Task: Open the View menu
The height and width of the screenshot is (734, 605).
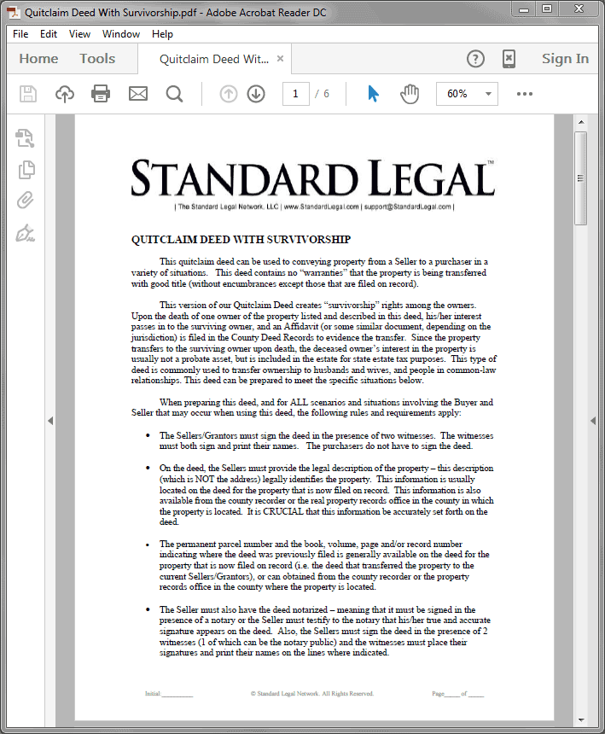Action: click(79, 34)
